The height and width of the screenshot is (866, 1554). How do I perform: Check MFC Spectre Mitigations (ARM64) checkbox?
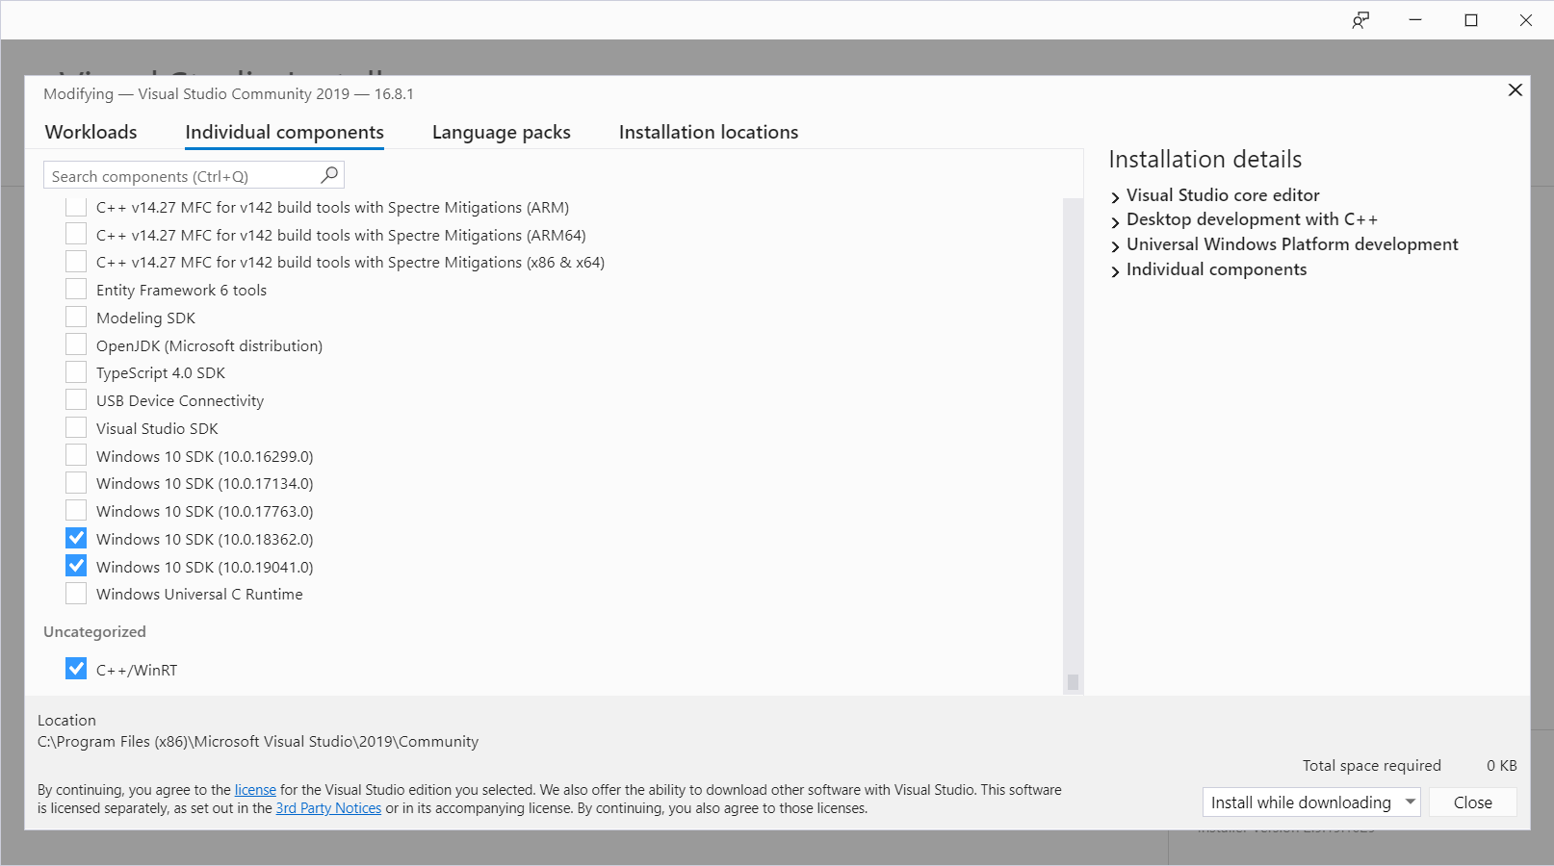(x=76, y=234)
